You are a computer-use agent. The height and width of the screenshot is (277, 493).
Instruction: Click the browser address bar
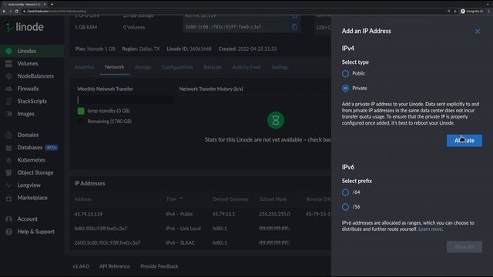point(233,11)
